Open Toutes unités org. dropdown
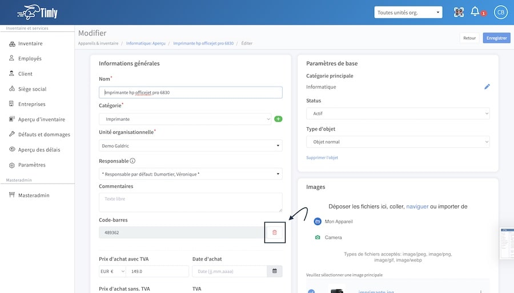 pyautogui.click(x=408, y=13)
